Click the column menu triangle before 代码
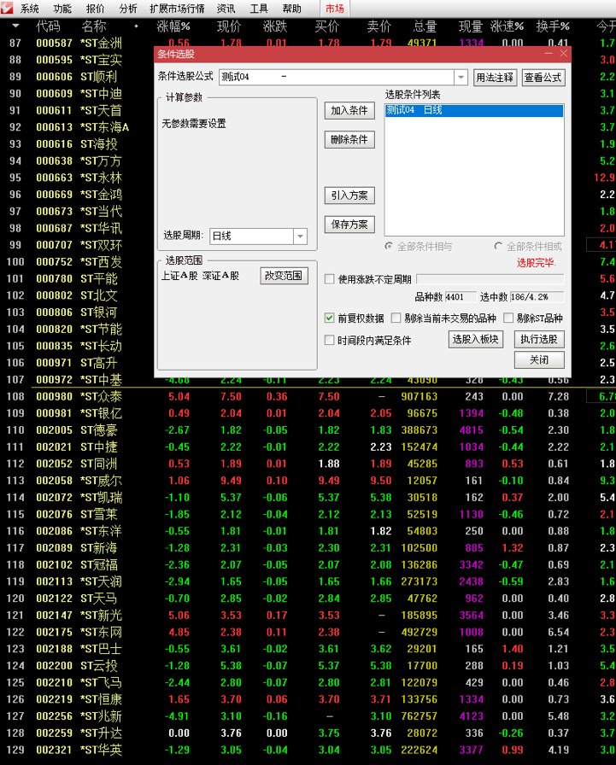 (x=15, y=26)
